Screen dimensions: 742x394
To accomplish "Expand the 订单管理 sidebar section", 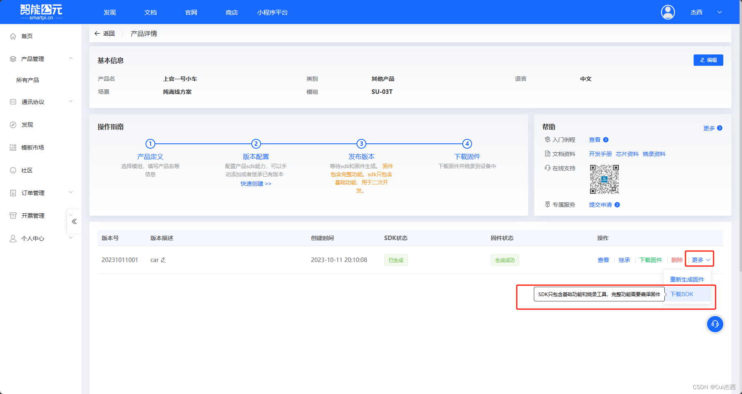I will click(x=71, y=193).
